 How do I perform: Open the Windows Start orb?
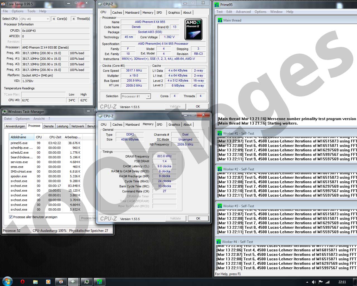tap(8, 281)
